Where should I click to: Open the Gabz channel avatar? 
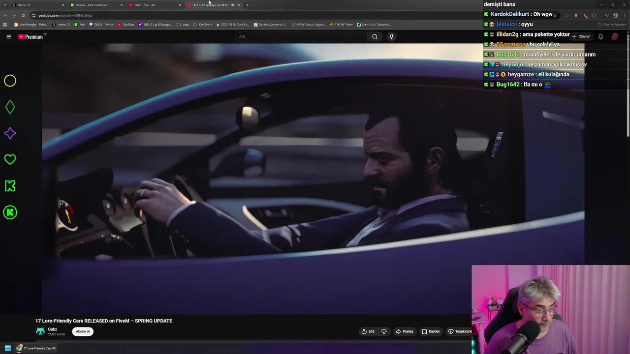click(x=40, y=331)
